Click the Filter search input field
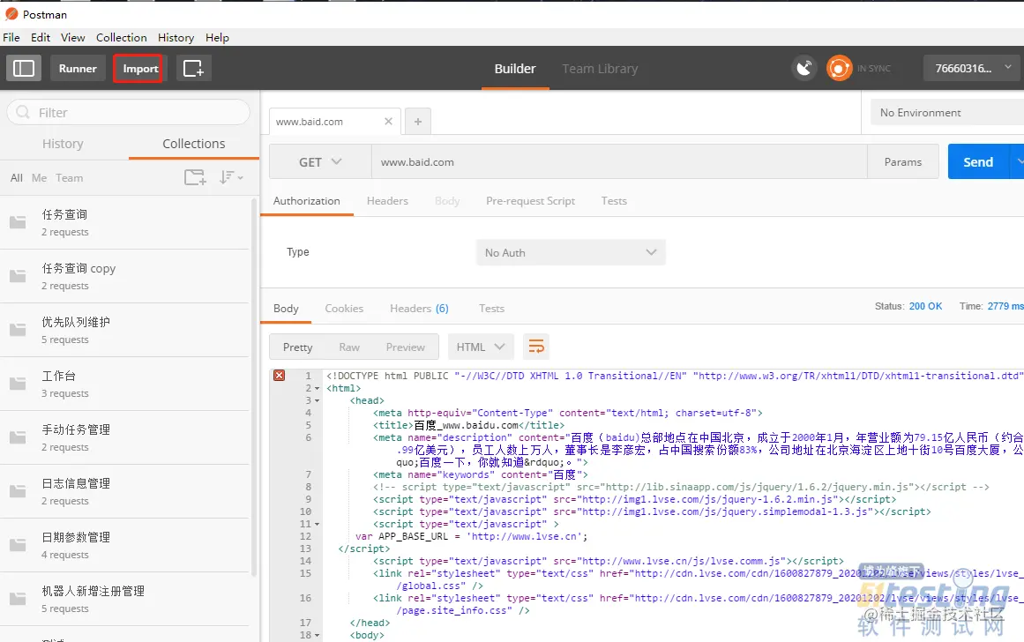The width and height of the screenshot is (1024, 642). click(x=129, y=112)
